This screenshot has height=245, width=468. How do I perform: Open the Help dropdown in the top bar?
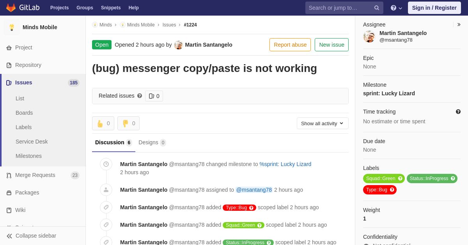[396, 8]
